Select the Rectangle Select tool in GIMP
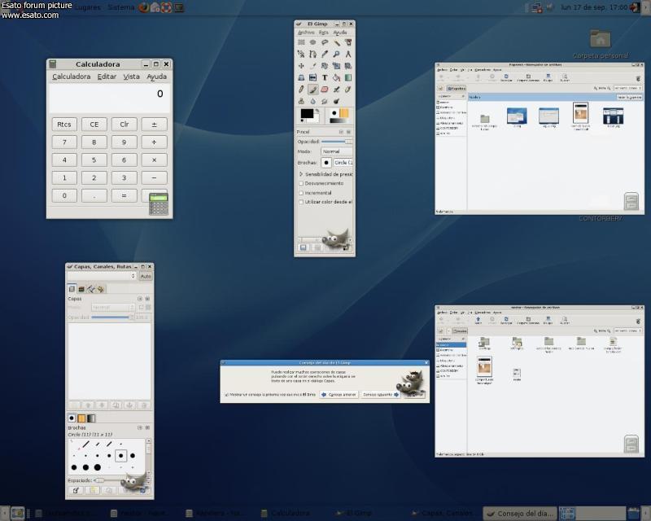Viewport: 651px width, 521px height. 301,42
